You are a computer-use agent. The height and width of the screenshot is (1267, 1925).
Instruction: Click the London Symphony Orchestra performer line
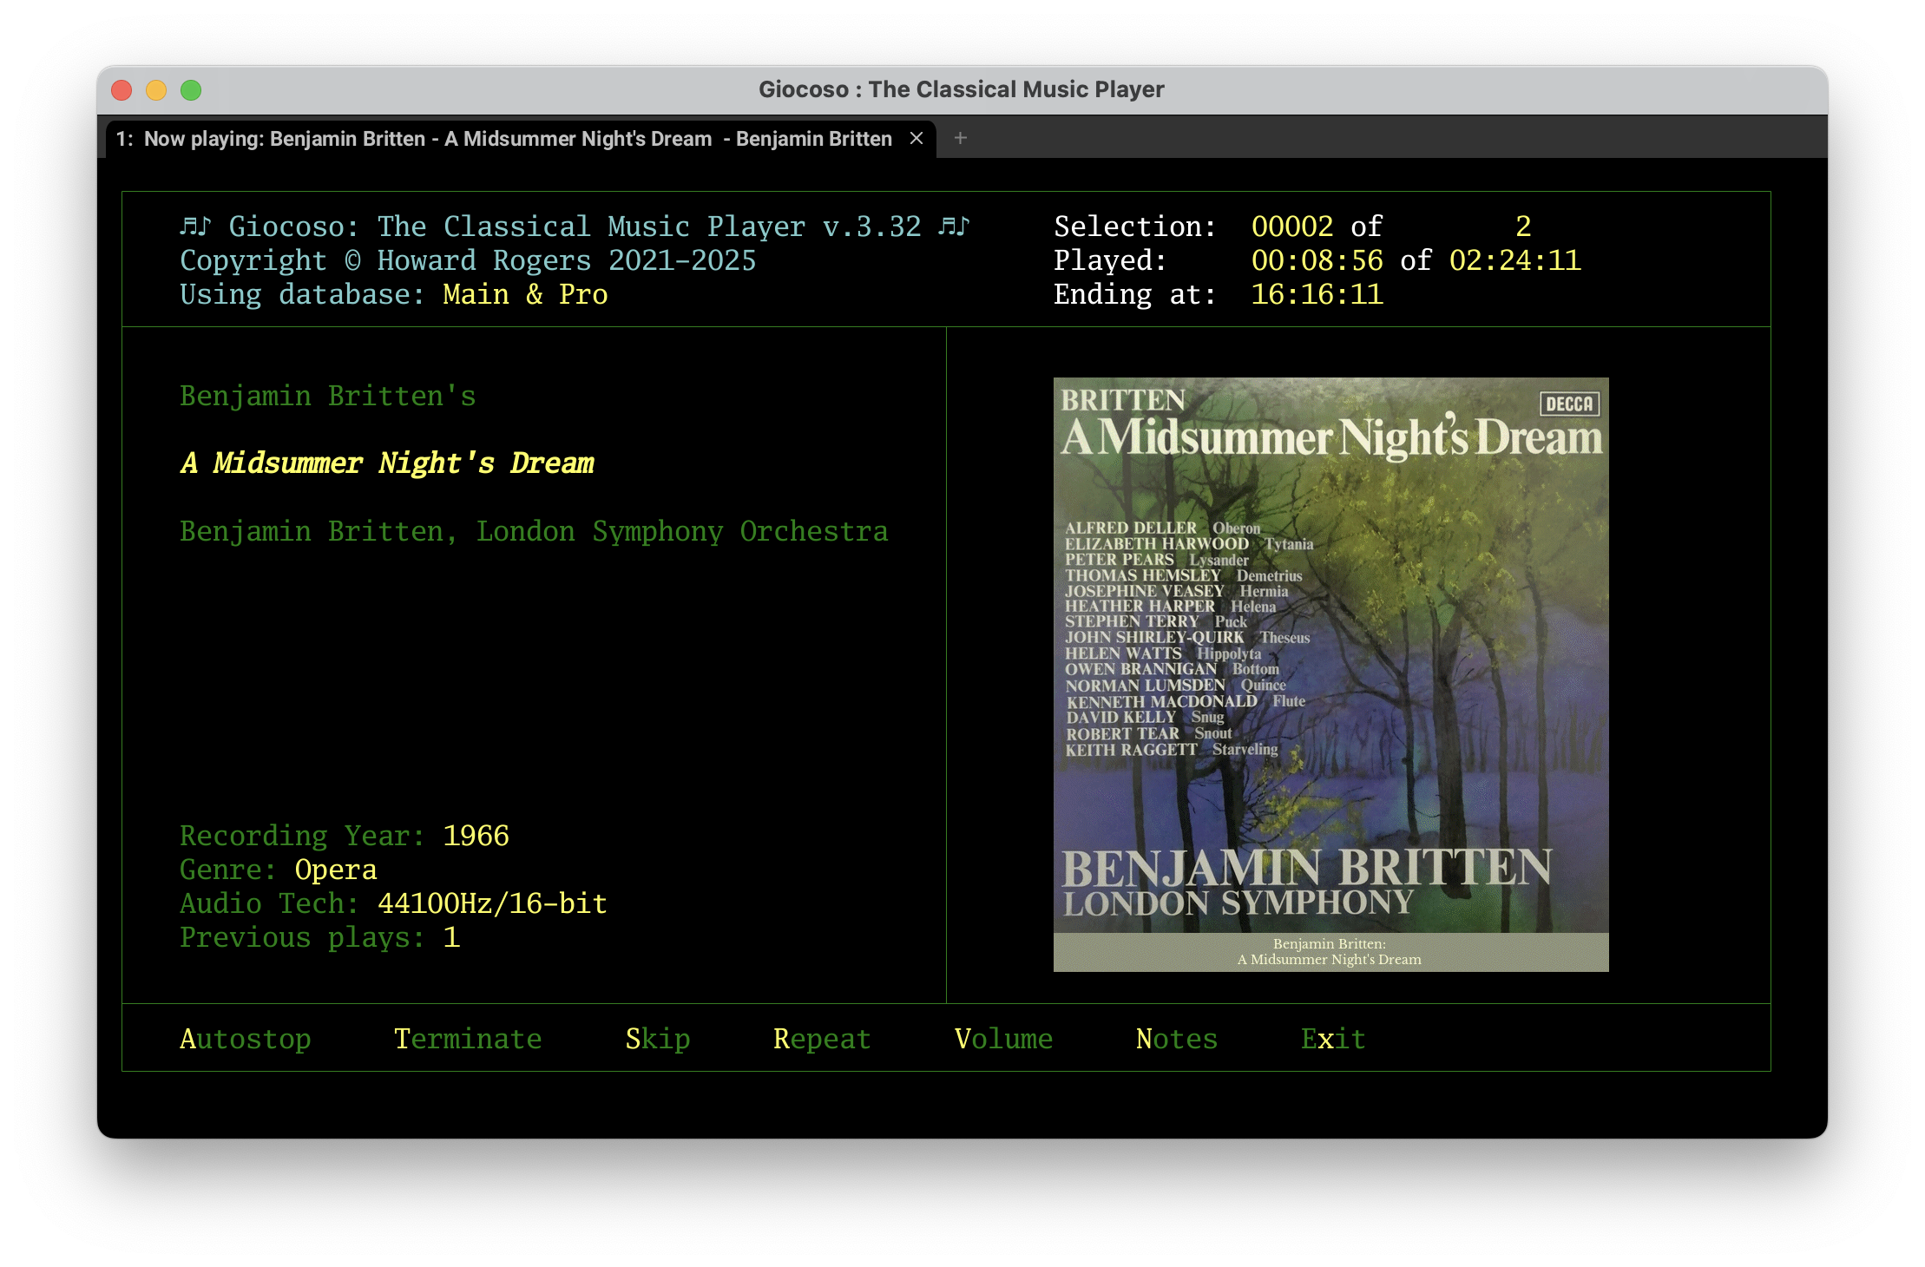tap(533, 531)
